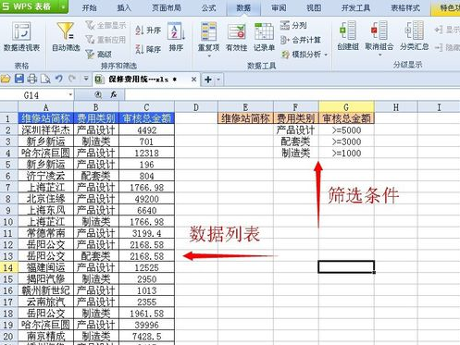
Task: Click the name box showing G14
Action: (31, 95)
